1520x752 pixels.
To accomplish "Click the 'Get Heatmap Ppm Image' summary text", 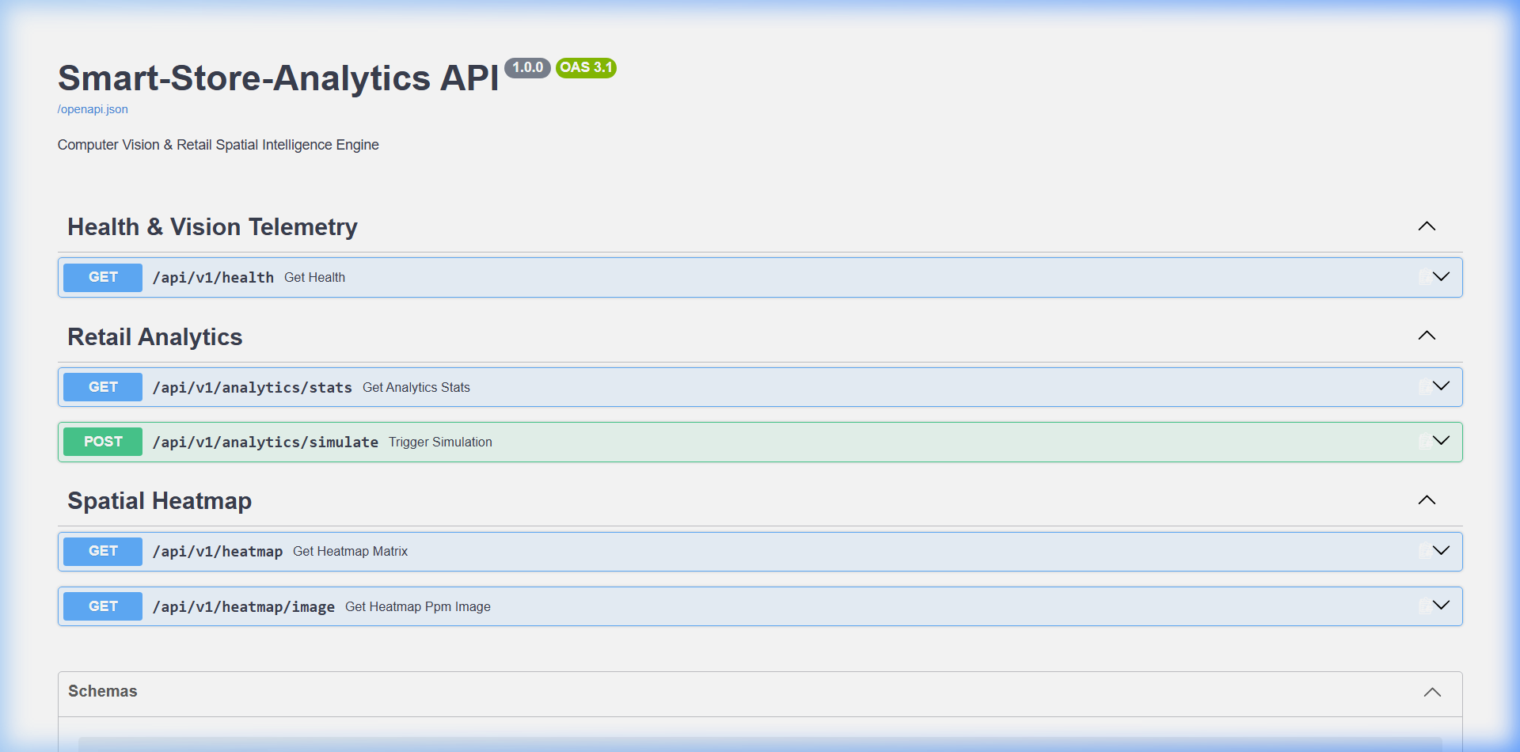I will [x=418, y=607].
